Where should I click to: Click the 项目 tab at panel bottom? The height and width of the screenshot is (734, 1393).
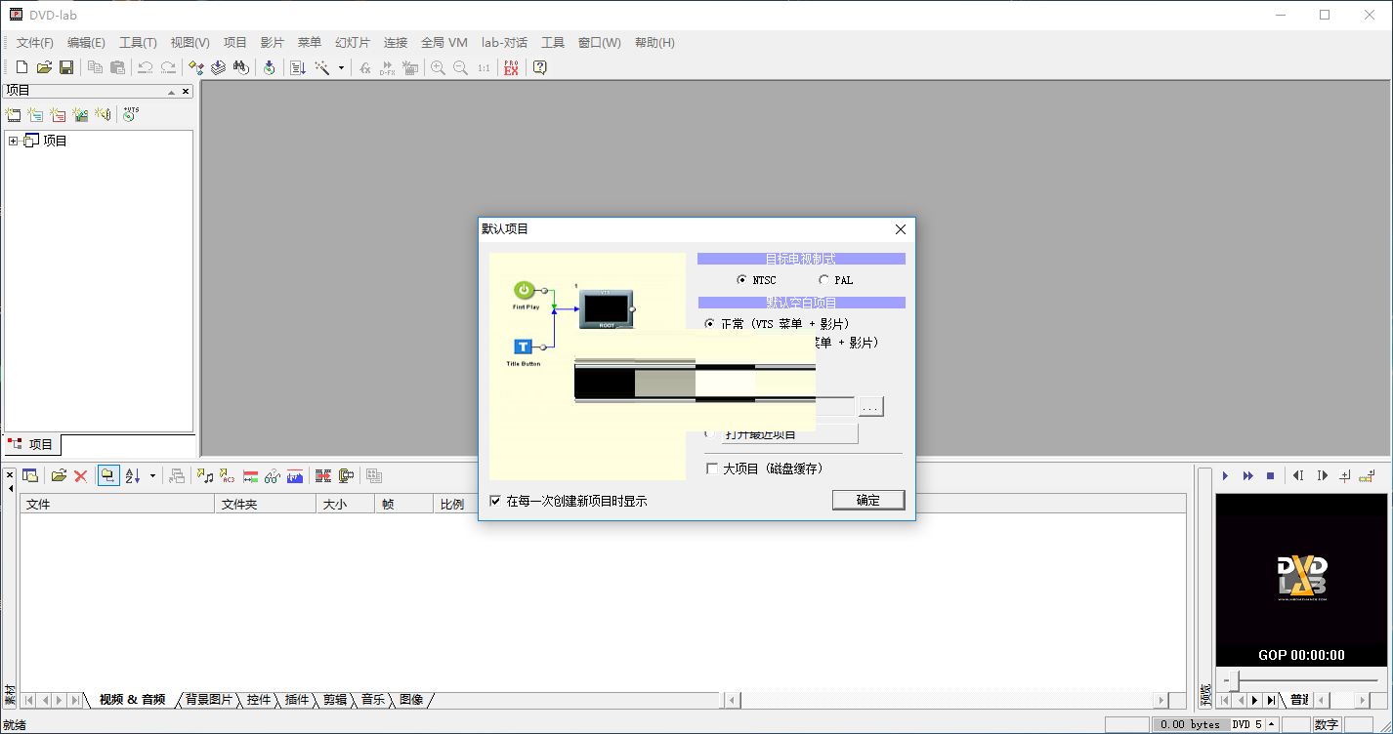[x=31, y=444]
